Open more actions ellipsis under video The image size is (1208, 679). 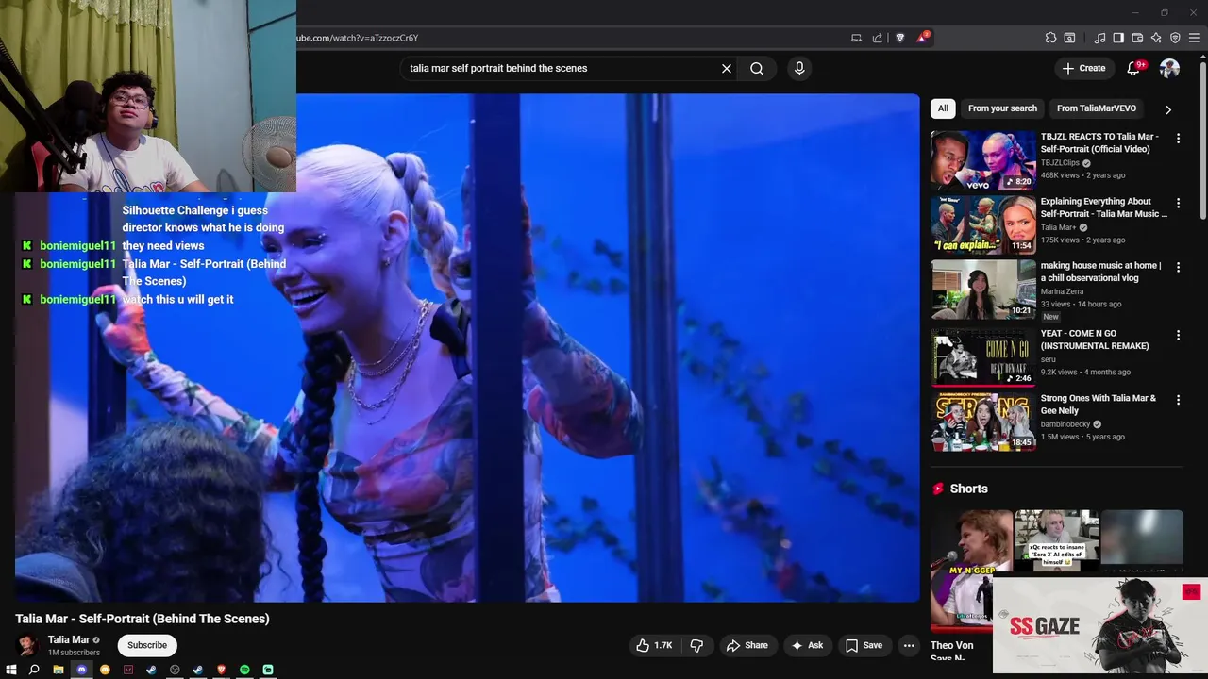coord(909,645)
